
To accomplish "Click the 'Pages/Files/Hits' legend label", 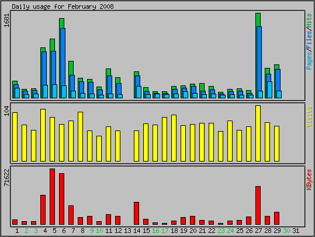I will click(309, 42).
